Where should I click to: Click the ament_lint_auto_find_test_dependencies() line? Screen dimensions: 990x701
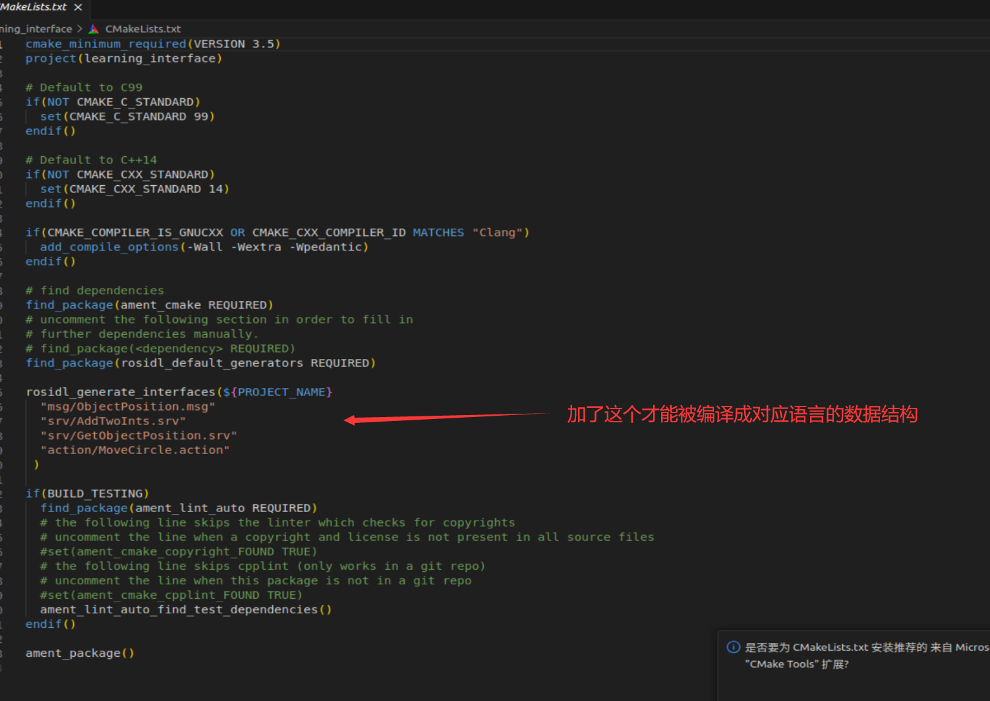click(x=186, y=609)
